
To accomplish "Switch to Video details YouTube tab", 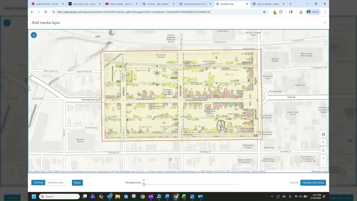I will click(x=121, y=4).
